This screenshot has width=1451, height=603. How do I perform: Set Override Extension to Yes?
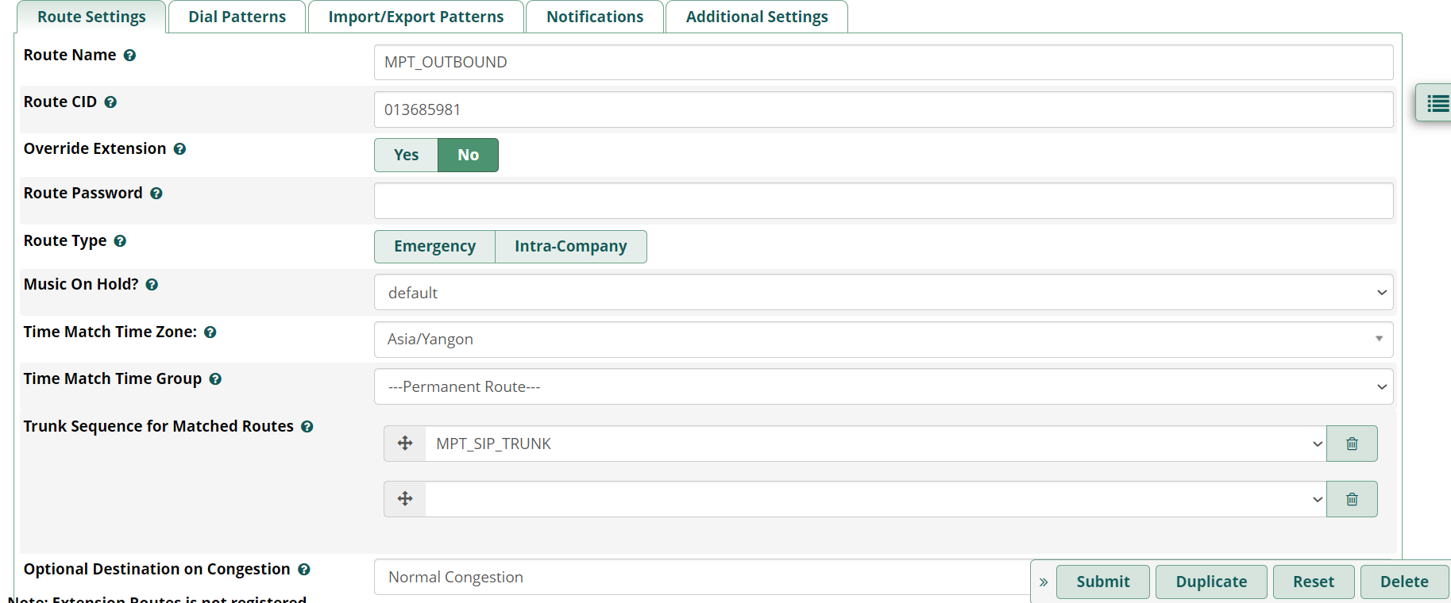tap(406, 155)
